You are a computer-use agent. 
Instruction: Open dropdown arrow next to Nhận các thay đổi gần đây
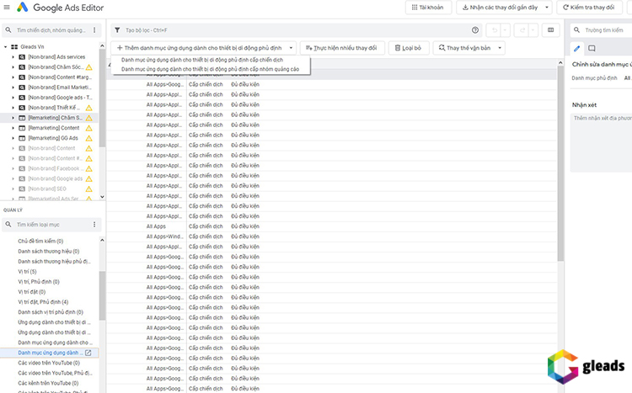tap(549, 8)
